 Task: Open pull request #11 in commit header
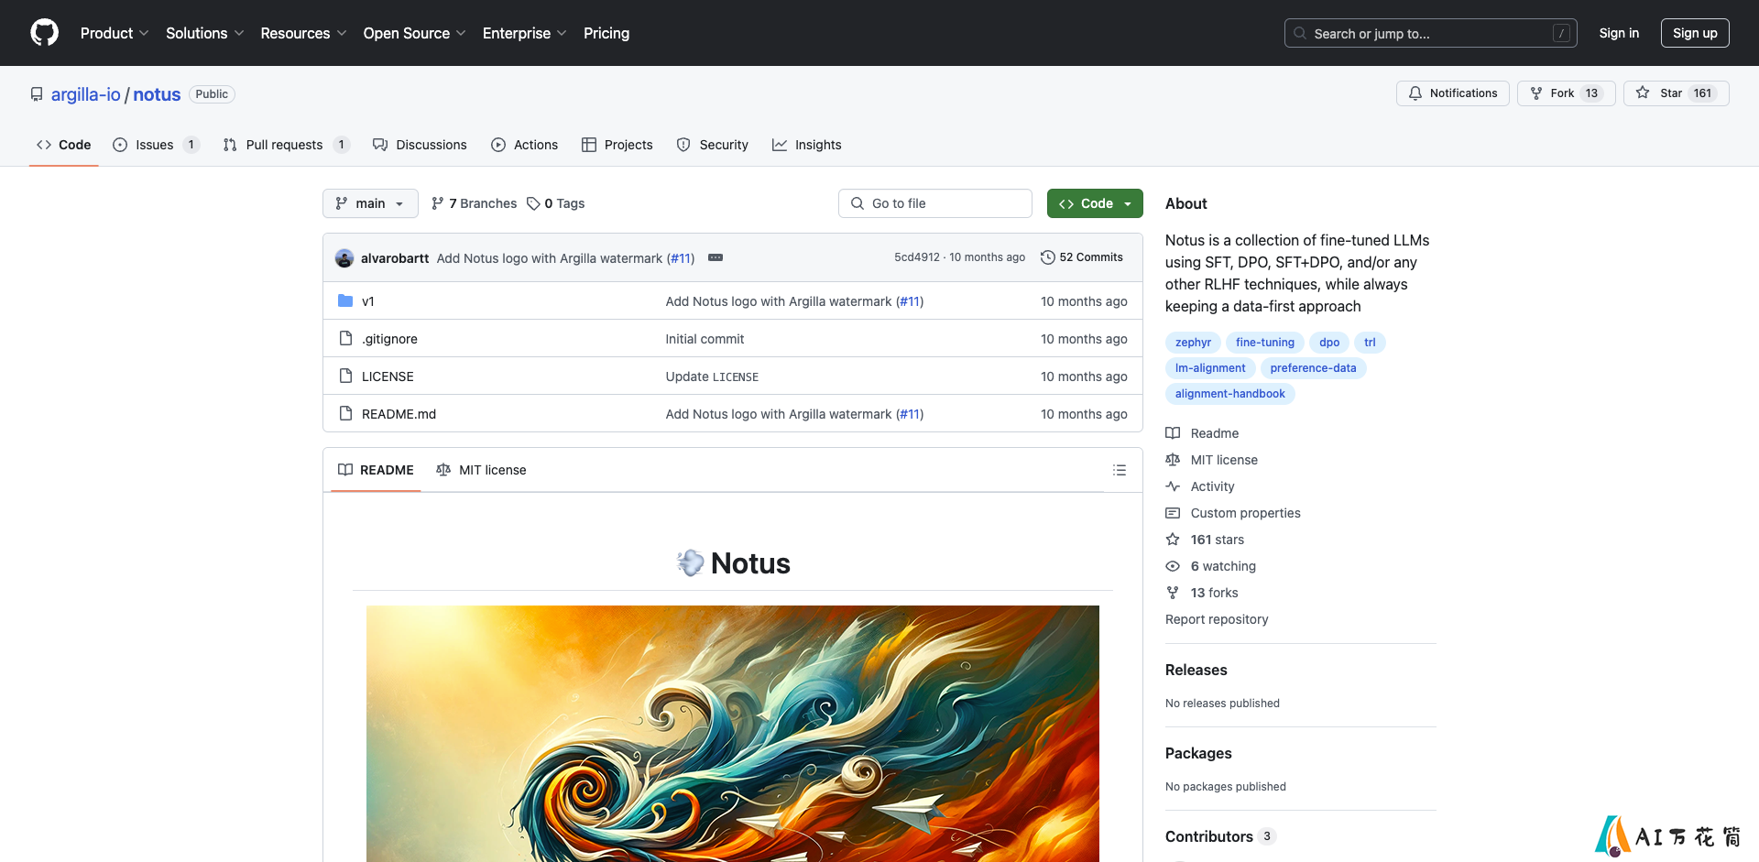681,258
